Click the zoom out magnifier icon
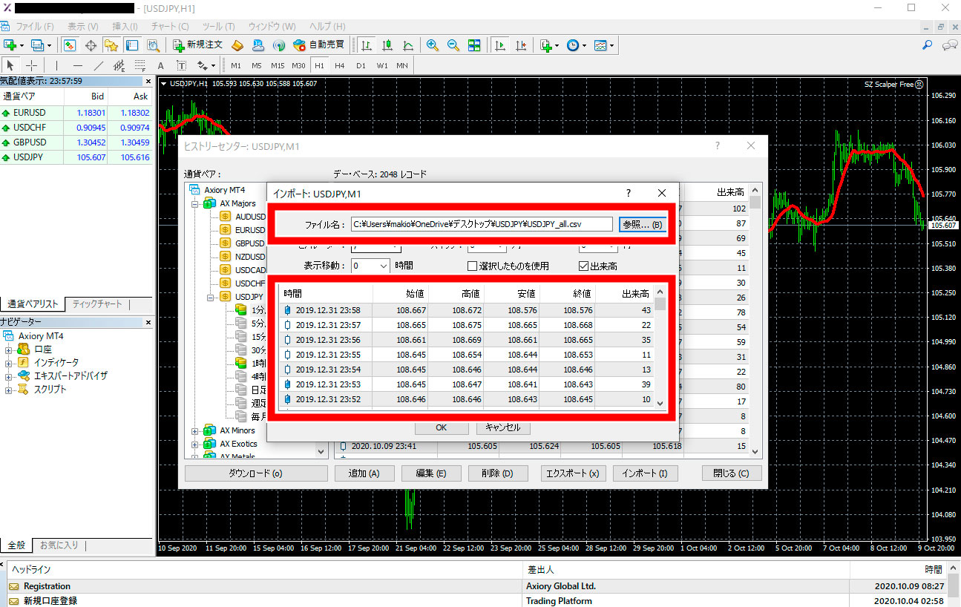Viewport: 961px width, 607px height. 453,45
